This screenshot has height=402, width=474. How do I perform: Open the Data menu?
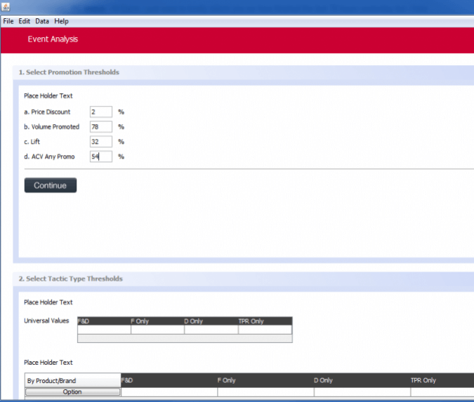point(42,21)
